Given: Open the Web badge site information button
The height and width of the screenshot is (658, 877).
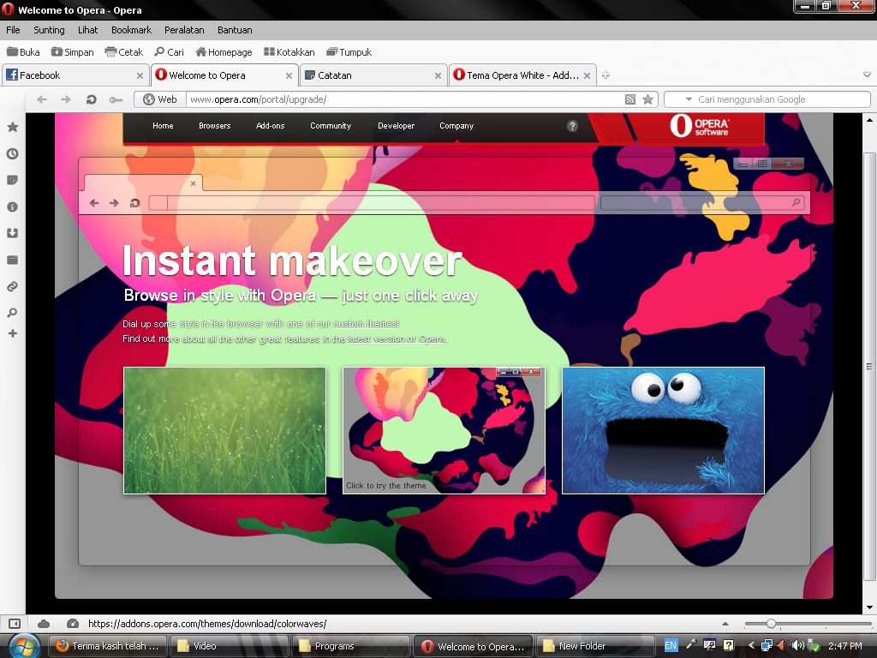Looking at the screenshot, I should coord(160,99).
